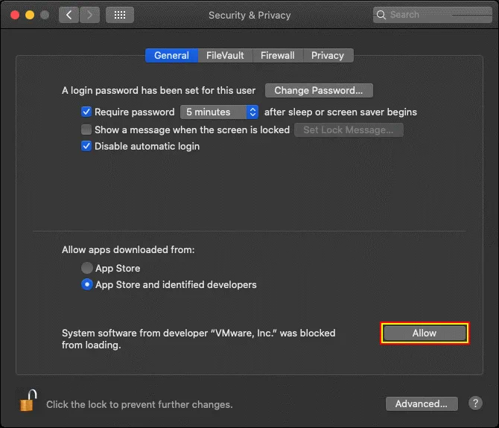
Task: Open the help question mark button
Action: tap(476, 403)
